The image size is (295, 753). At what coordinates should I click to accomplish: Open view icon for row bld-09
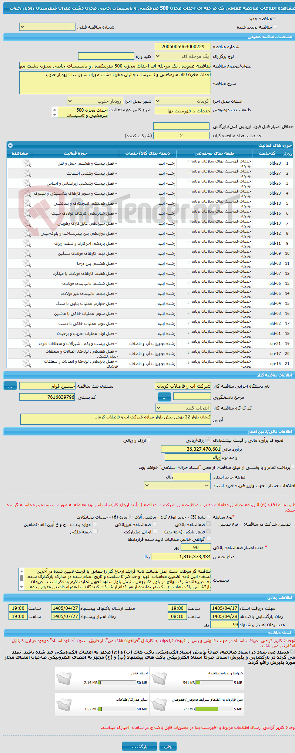coord(27,253)
